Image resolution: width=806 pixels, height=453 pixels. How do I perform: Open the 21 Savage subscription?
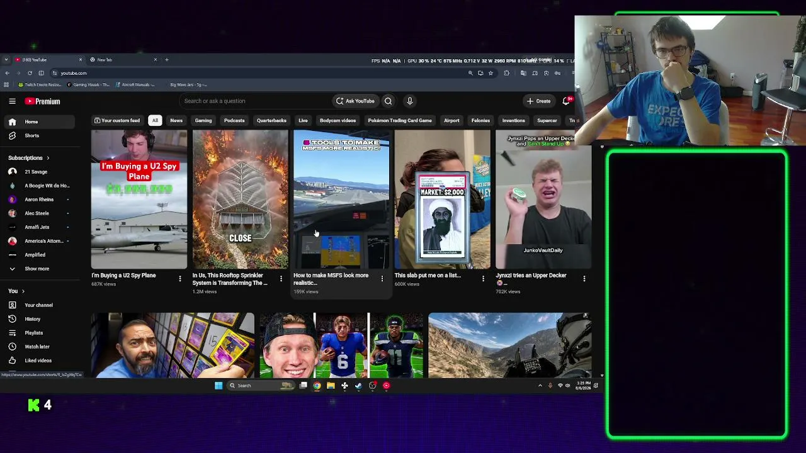point(40,172)
